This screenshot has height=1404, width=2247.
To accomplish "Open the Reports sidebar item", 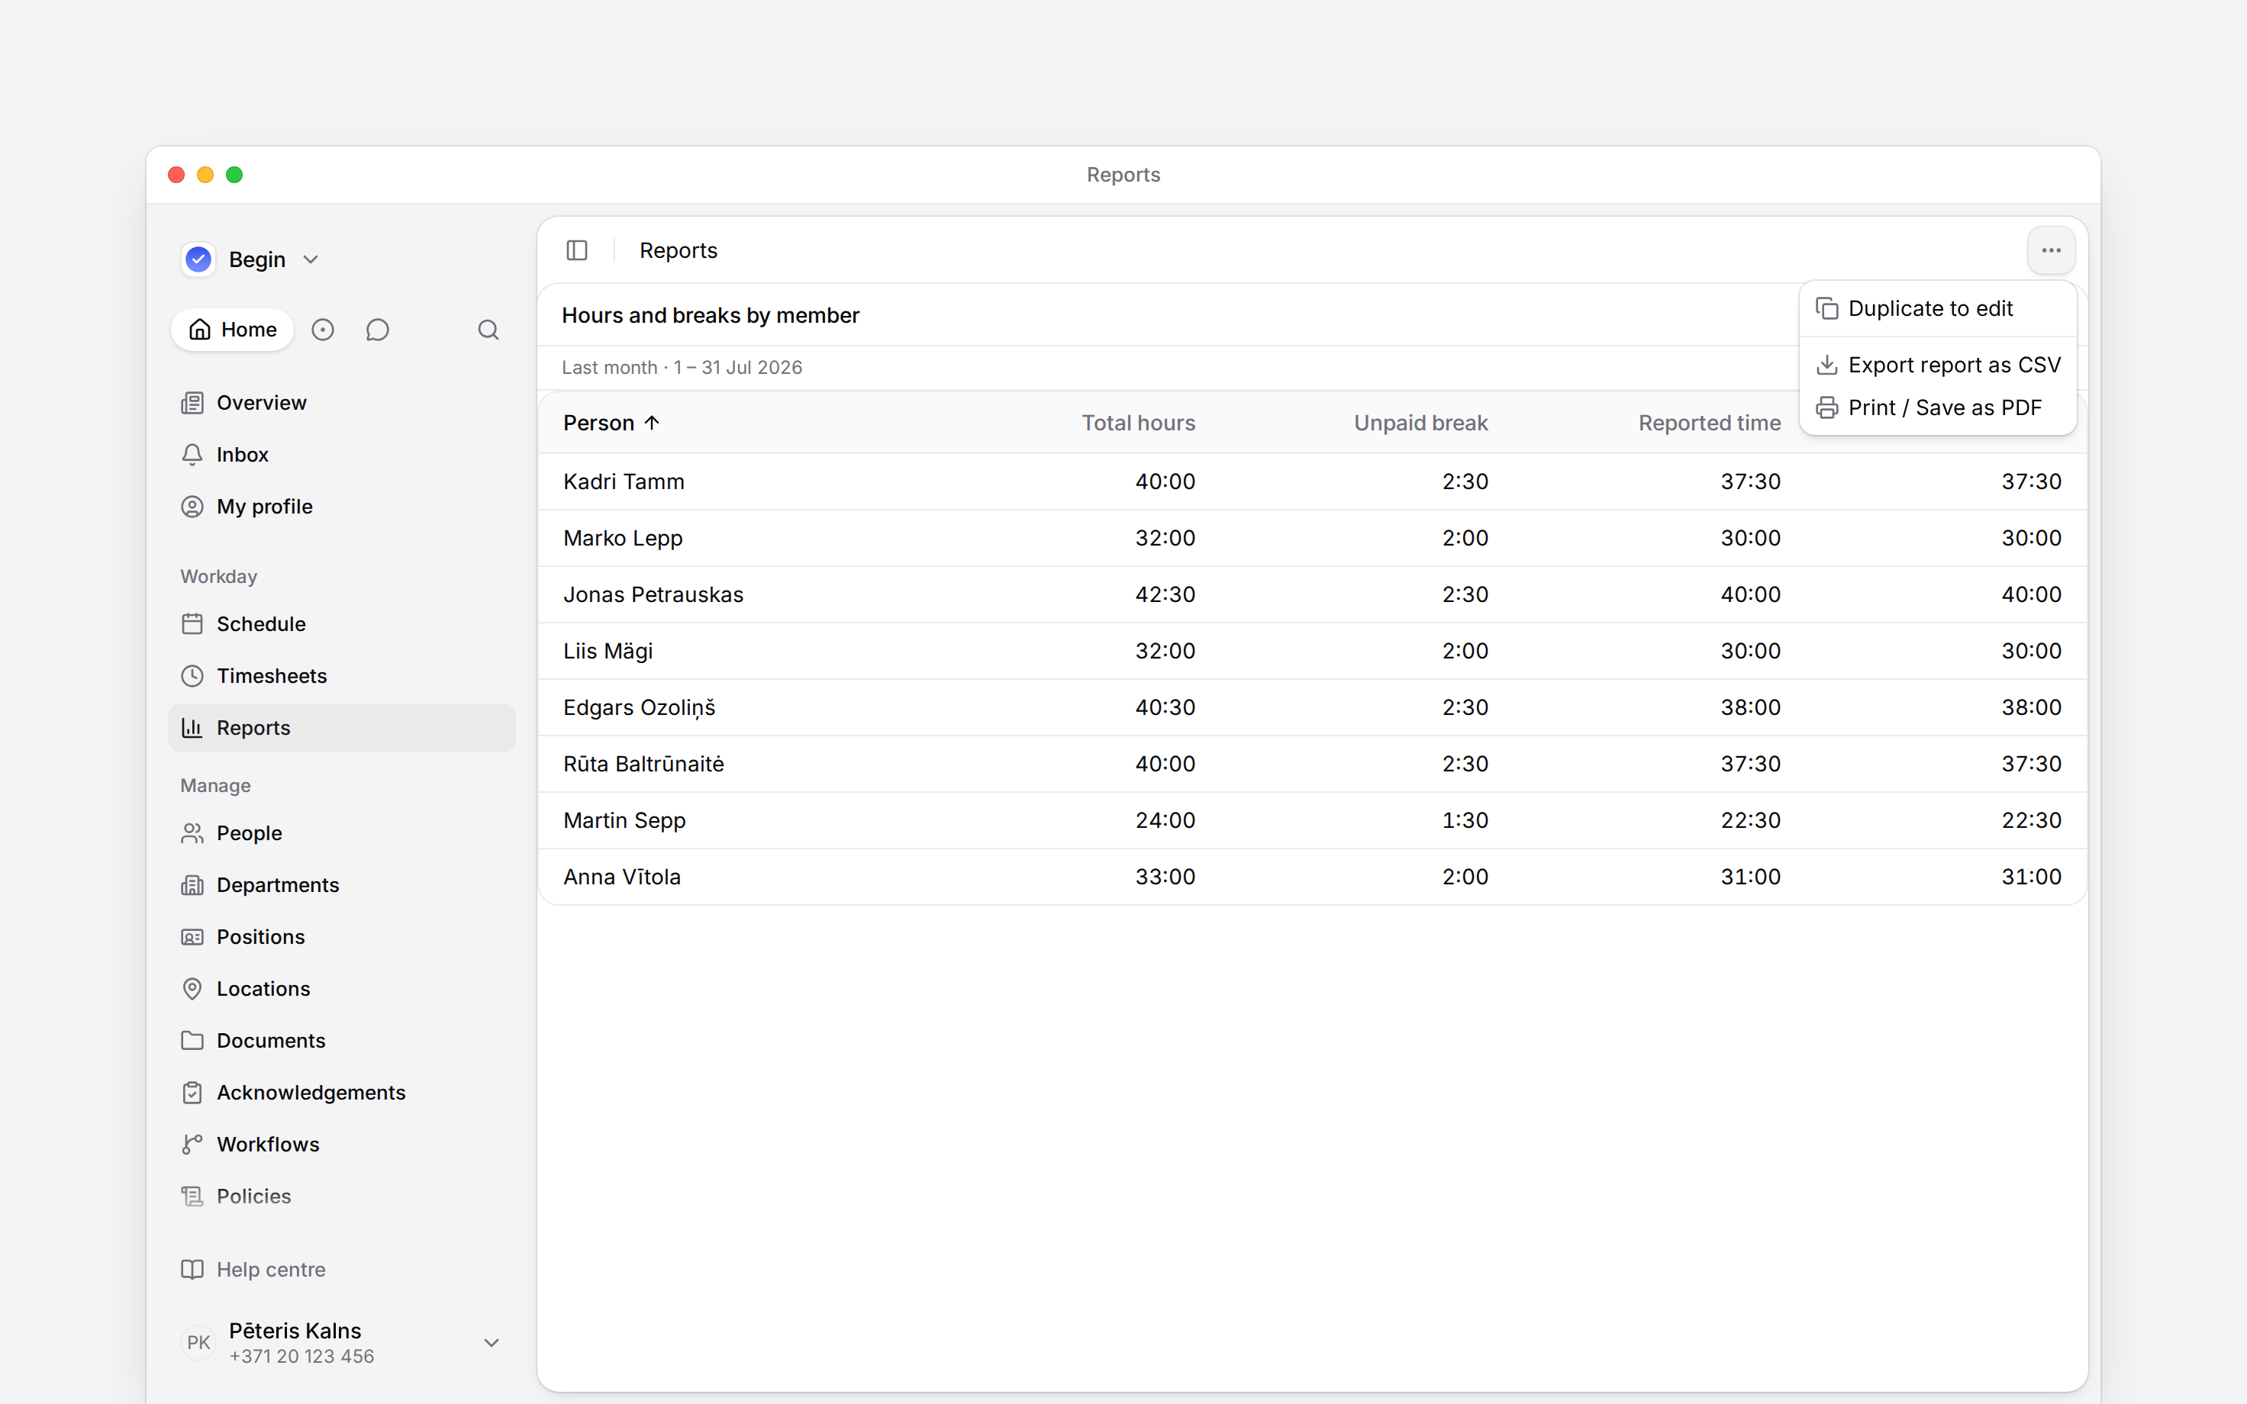I will pos(342,728).
